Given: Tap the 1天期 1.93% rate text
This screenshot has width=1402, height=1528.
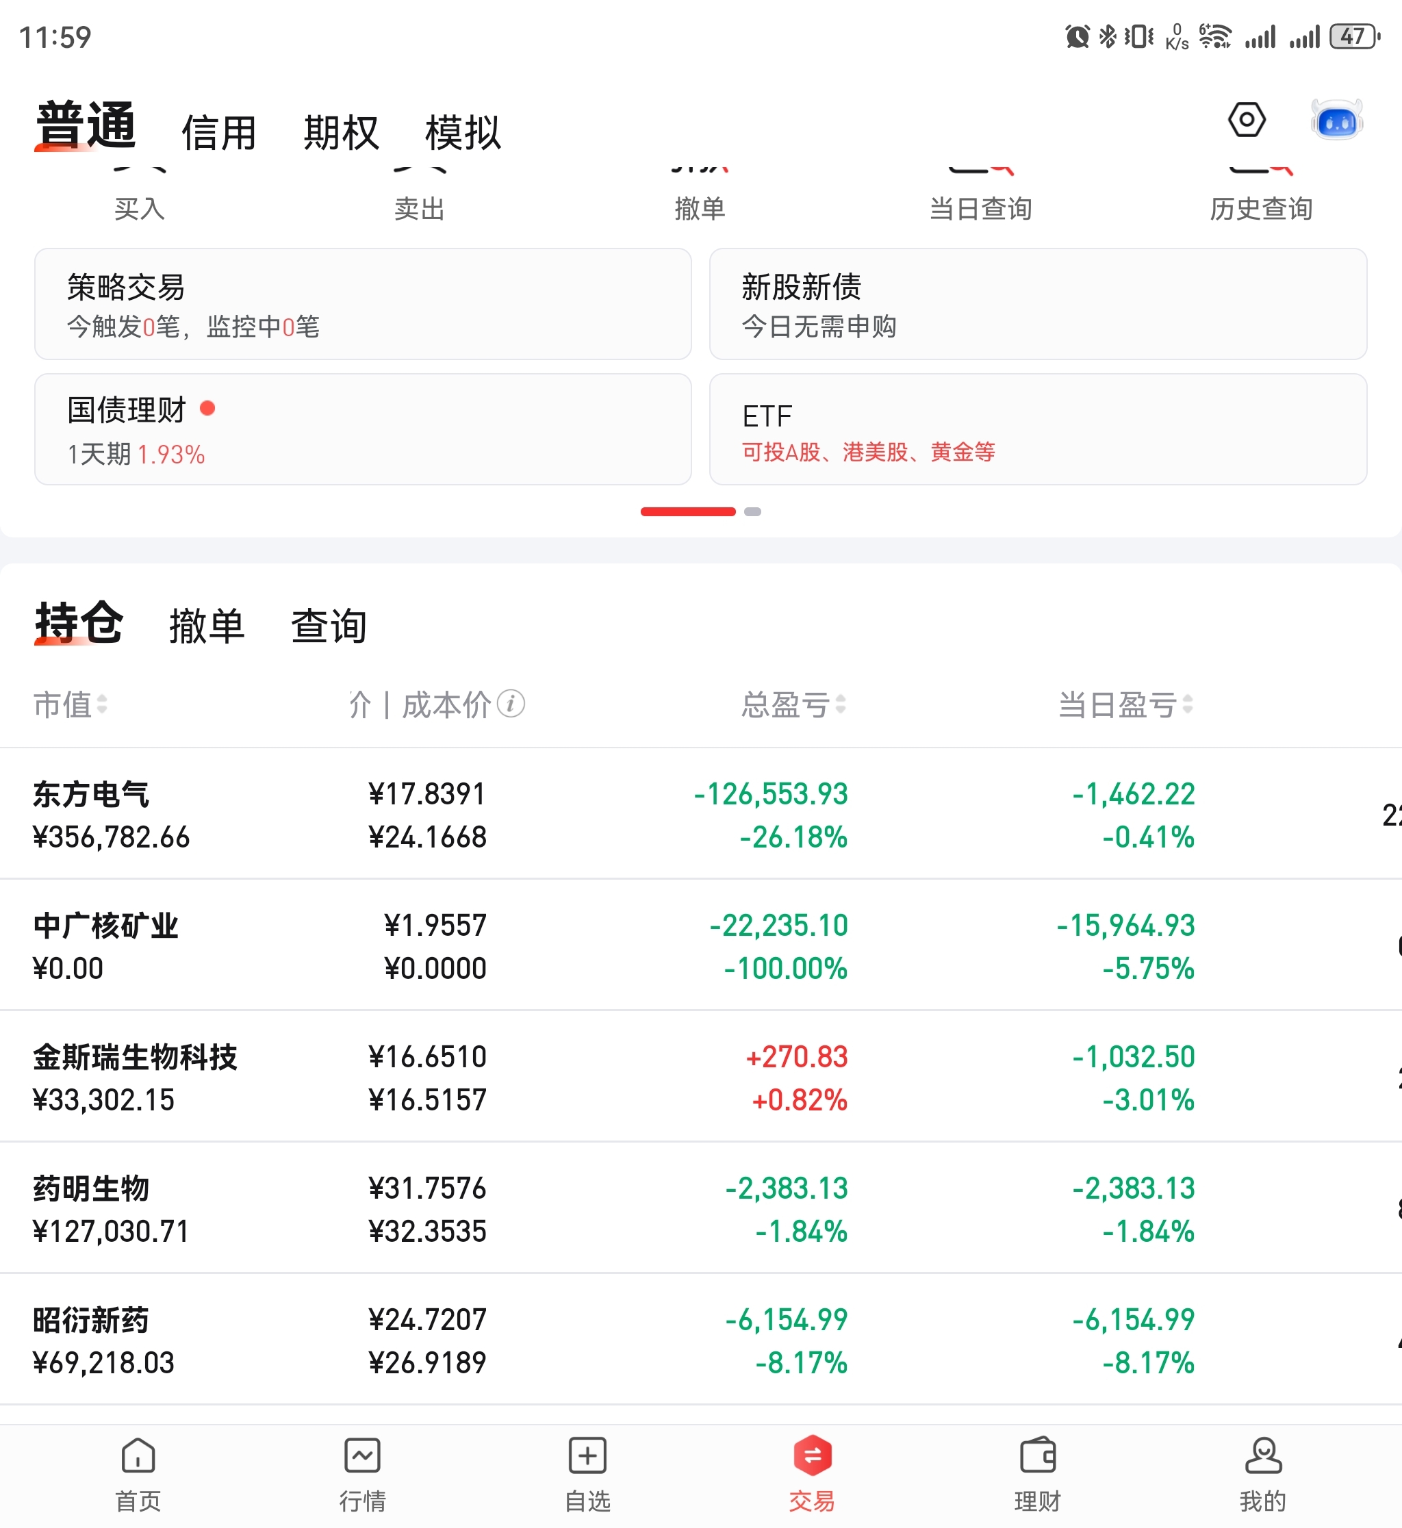Looking at the screenshot, I should tap(136, 455).
